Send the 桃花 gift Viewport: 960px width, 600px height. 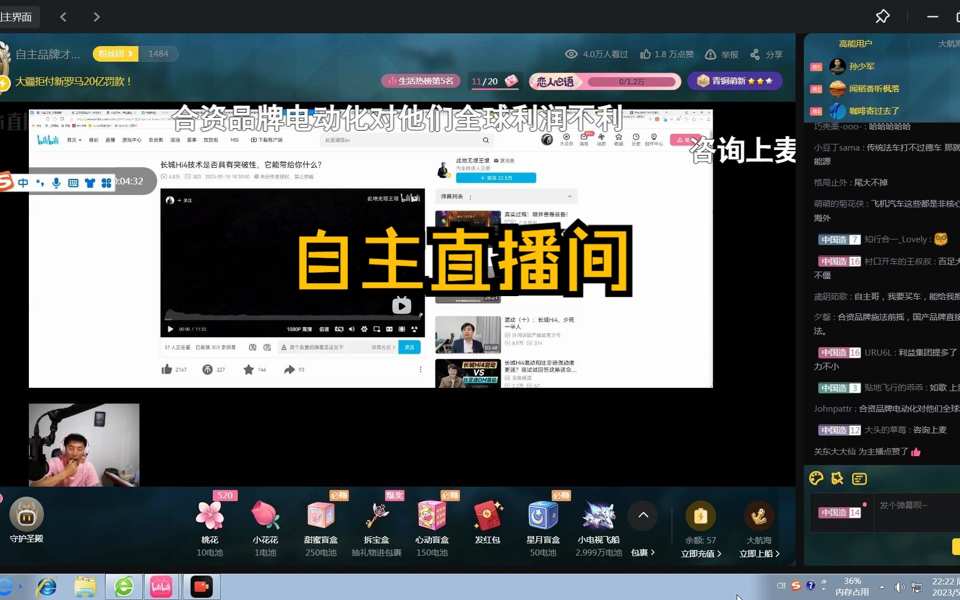point(210,515)
